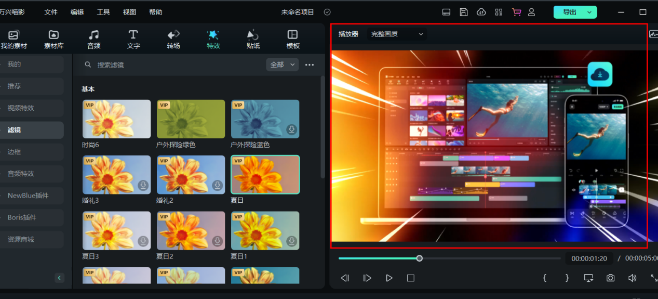Screen dimensions: 658x299
Task: Open the 转场 transitions tab
Action: click(173, 40)
